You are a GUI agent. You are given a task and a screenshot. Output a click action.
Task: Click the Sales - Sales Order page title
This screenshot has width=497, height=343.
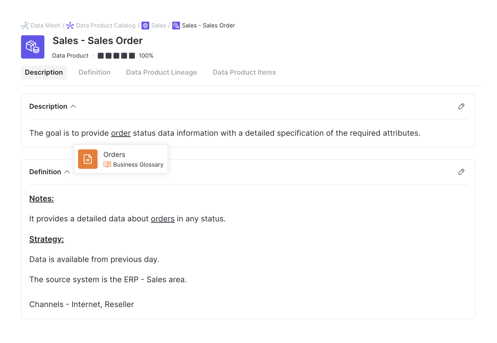tap(97, 41)
